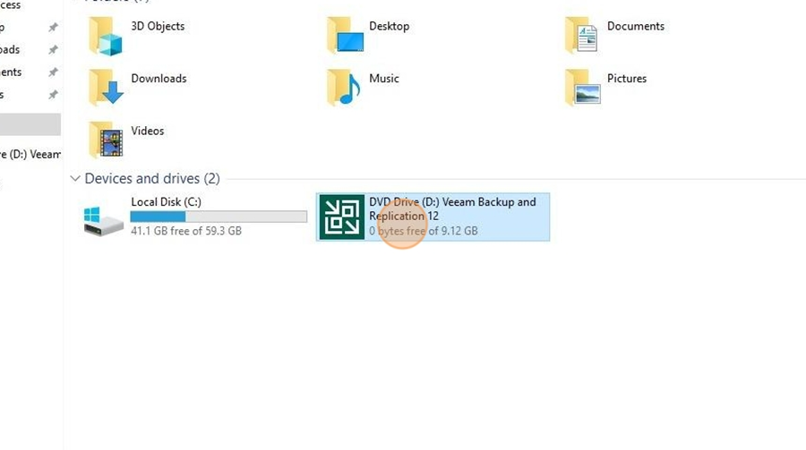Select the highlighted sidebar item above DVD Drive (D:)
806x450 pixels.
coord(30,124)
